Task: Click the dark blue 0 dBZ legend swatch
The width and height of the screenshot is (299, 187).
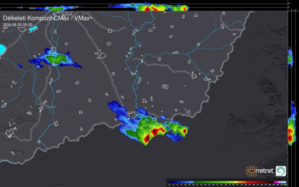Action: pos(171,182)
